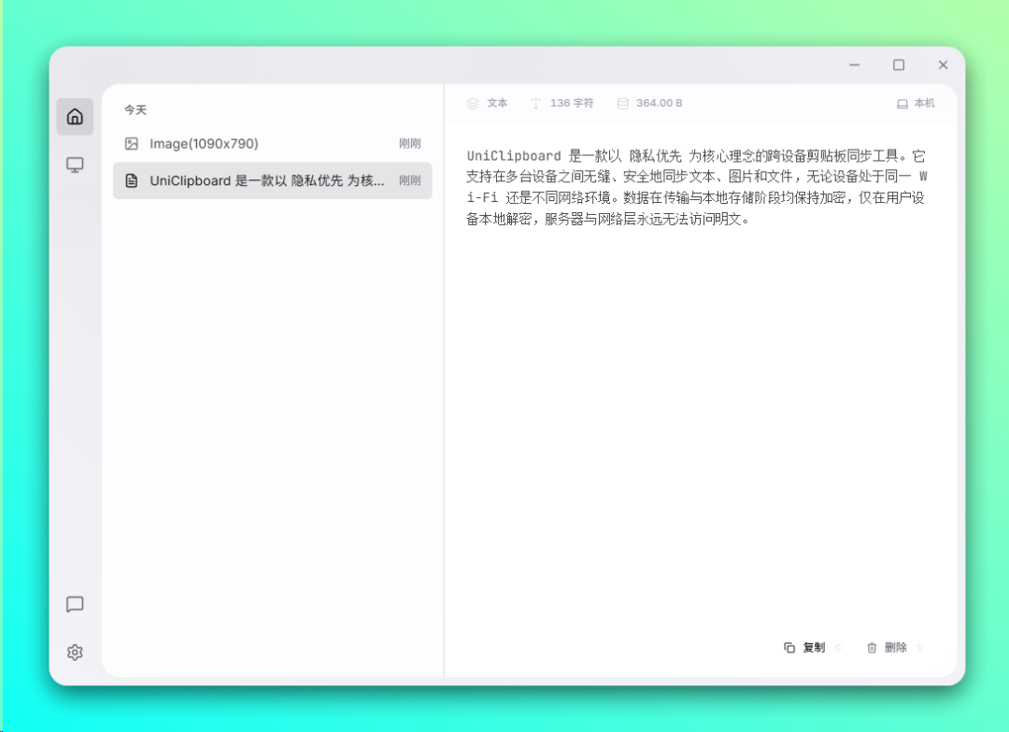This screenshot has width=1009, height=732.
Task: Click the 刚刚 timestamp on the UniClipboard row
Action: [x=409, y=181]
